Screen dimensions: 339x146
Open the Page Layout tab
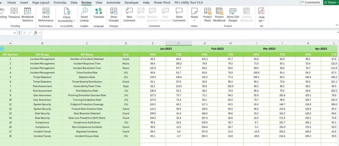pos(41,3)
